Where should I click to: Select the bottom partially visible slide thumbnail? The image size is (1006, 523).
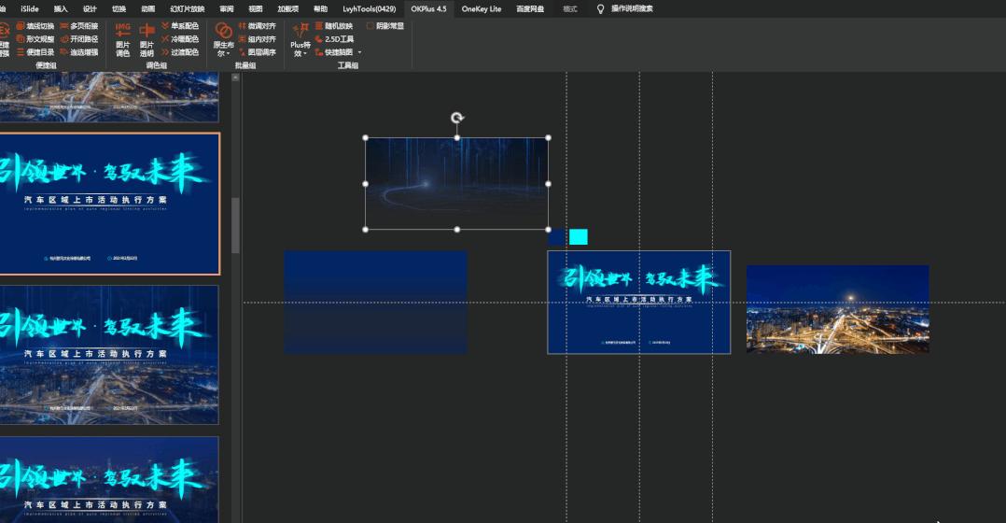point(109,479)
